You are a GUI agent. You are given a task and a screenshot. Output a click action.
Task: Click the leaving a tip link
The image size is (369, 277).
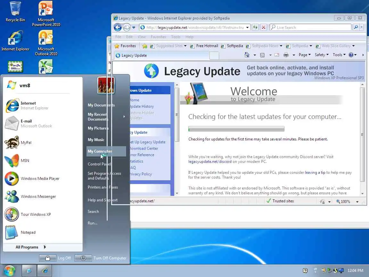pos(315,173)
